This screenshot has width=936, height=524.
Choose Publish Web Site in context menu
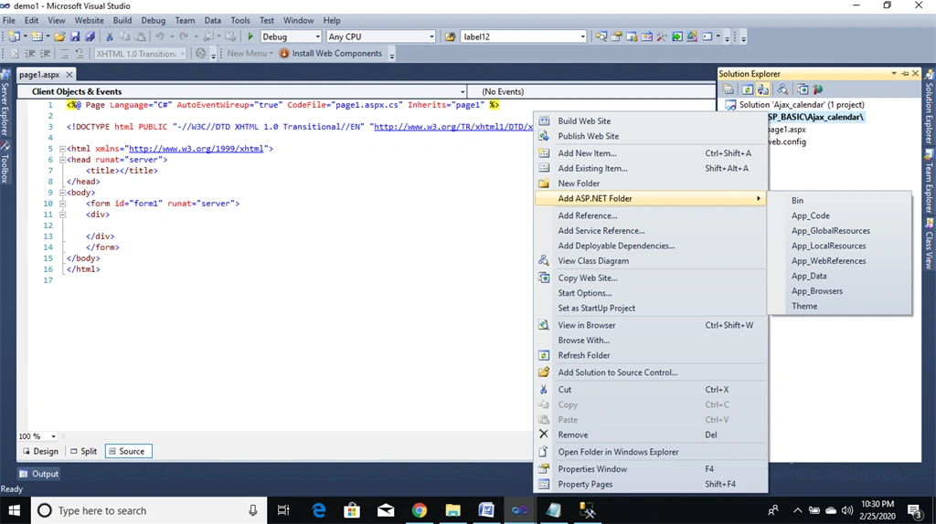point(651,136)
